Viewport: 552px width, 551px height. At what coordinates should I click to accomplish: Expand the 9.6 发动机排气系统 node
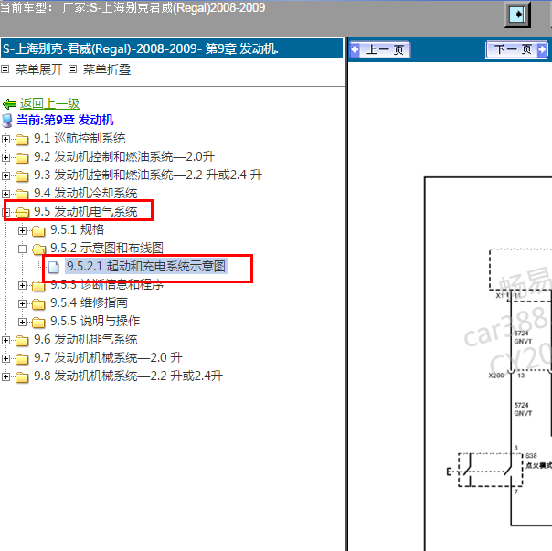(x=5, y=341)
